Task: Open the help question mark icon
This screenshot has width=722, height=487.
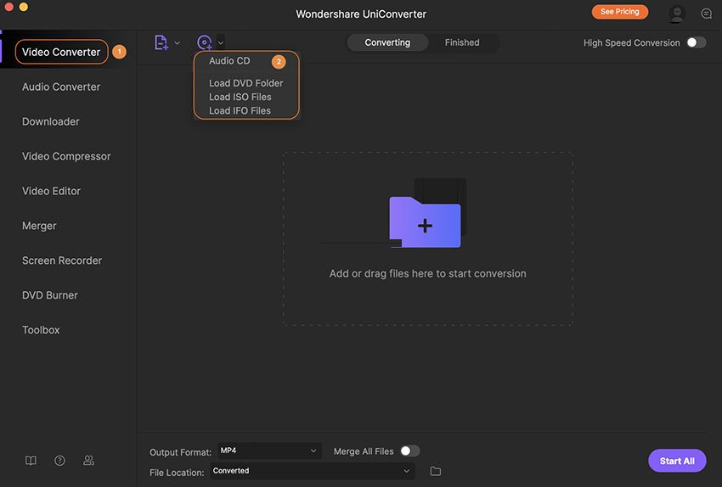Action: [59, 461]
